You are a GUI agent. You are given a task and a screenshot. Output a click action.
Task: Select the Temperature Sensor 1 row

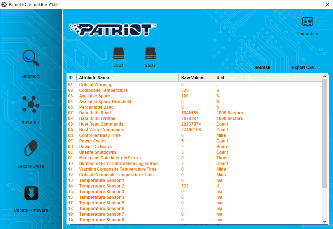click(x=194, y=180)
